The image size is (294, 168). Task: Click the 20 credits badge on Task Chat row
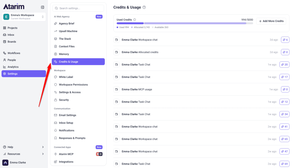coord(284,65)
